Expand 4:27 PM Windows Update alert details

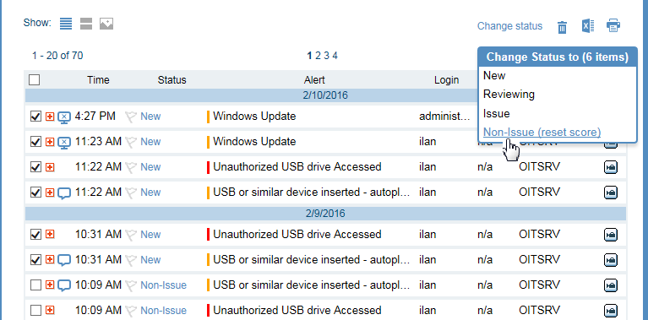50,117
